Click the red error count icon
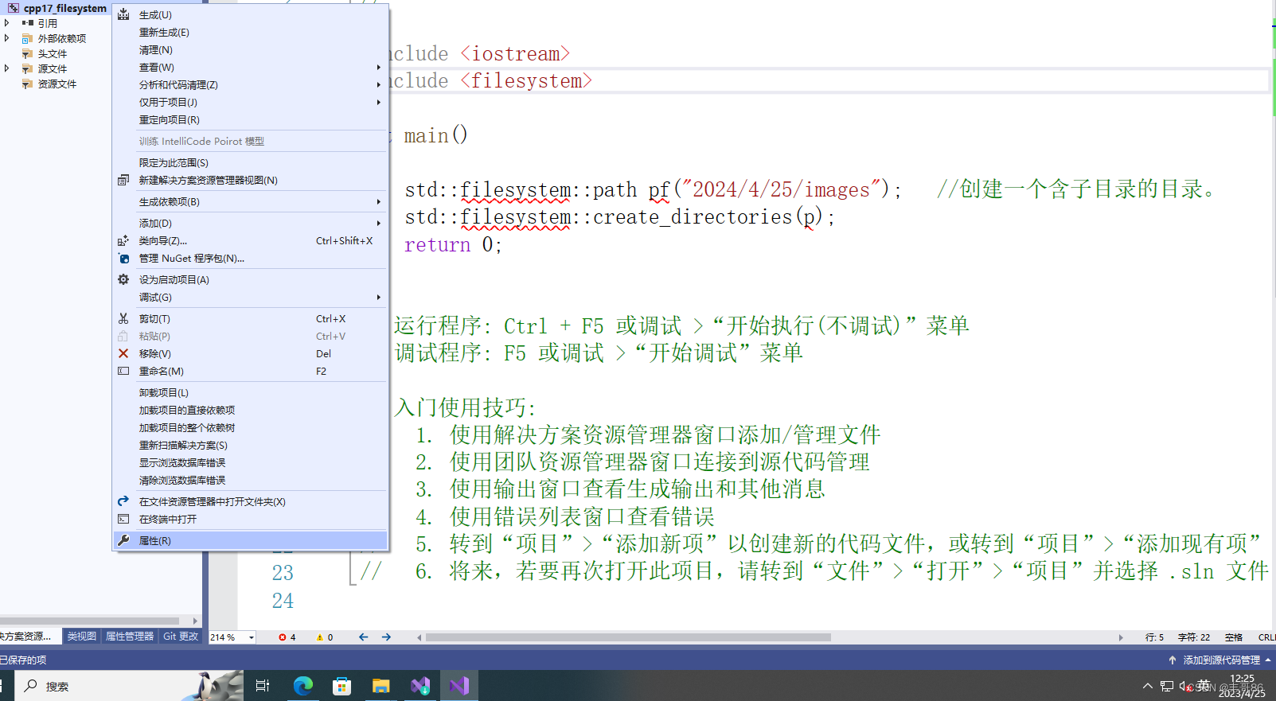Screen dimensions: 1276x701 [x=283, y=637]
